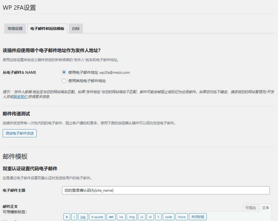Insert a code tag with the code button
The image size is (278, 221).
[x=168, y=217]
